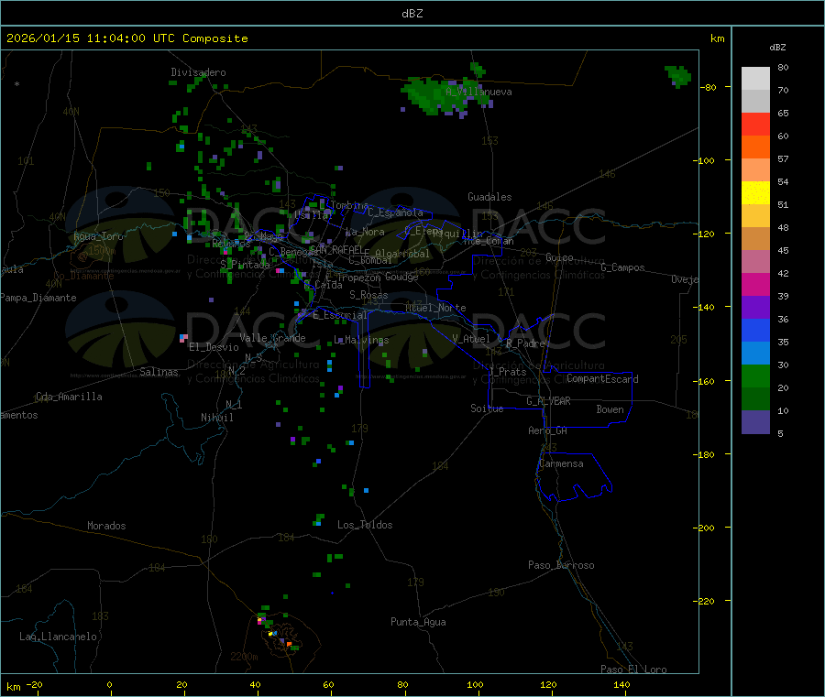
Task: Select the light gray 70-80 dBZ legend swatch
Action: [x=755, y=79]
